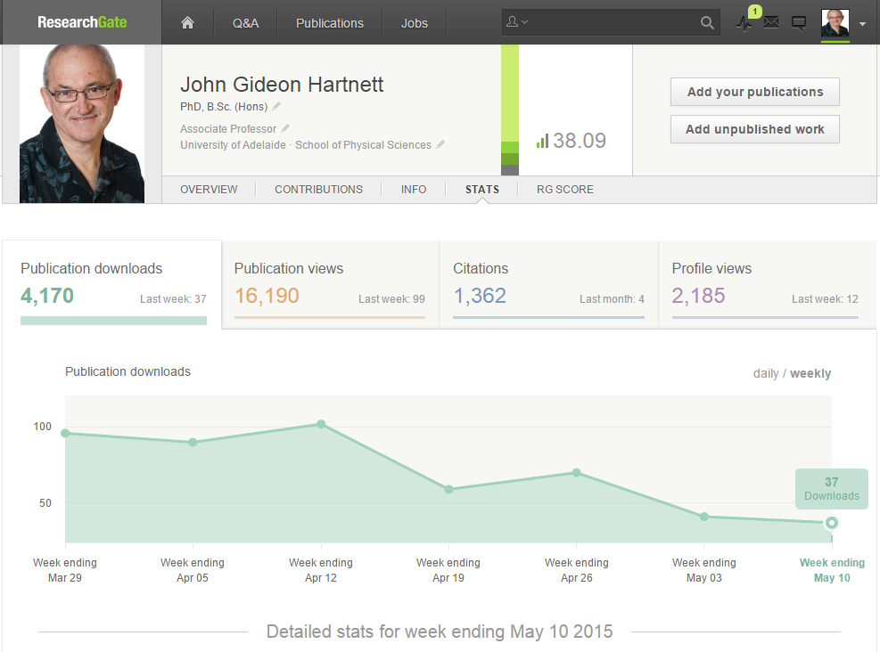Screen dimensions: 880x652
Task: Expand the account menu arrow beside avatar
Action: point(862,24)
